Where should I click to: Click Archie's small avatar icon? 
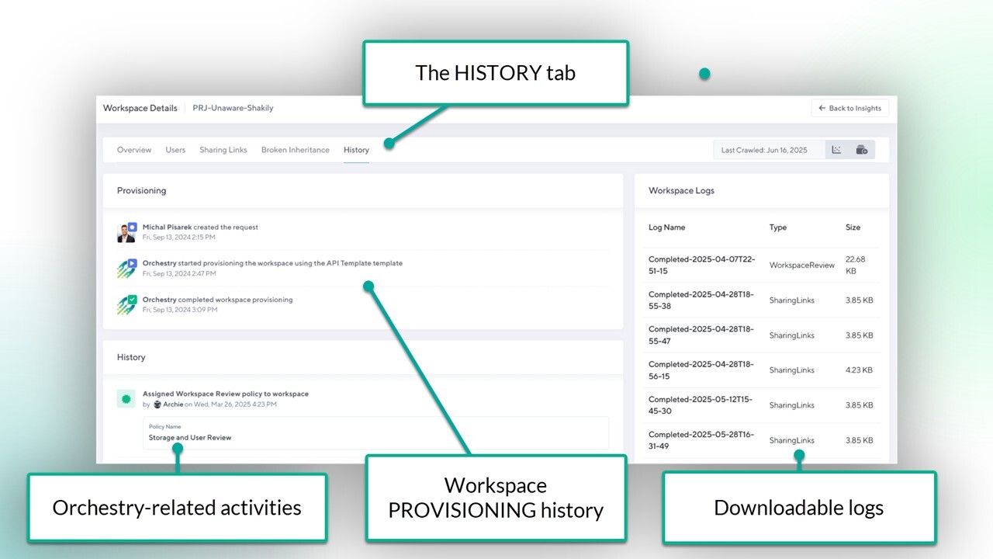click(x=157, y=404)
